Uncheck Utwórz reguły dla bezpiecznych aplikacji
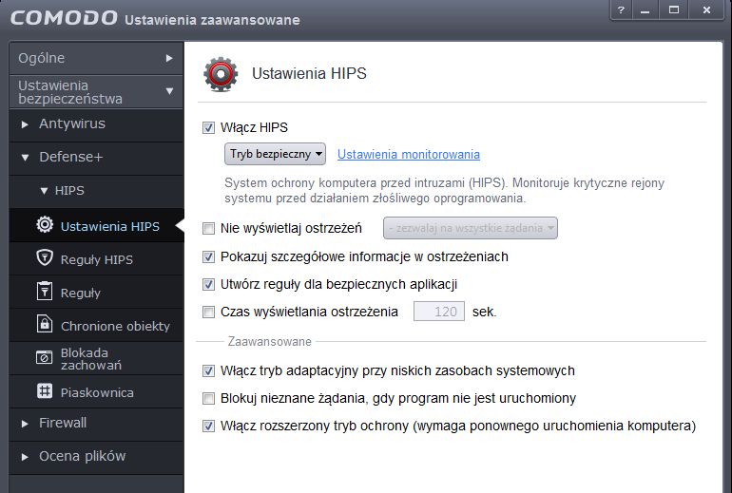This screenshot has height=493, width=732. pyautogui.click(x=208, y=285)
